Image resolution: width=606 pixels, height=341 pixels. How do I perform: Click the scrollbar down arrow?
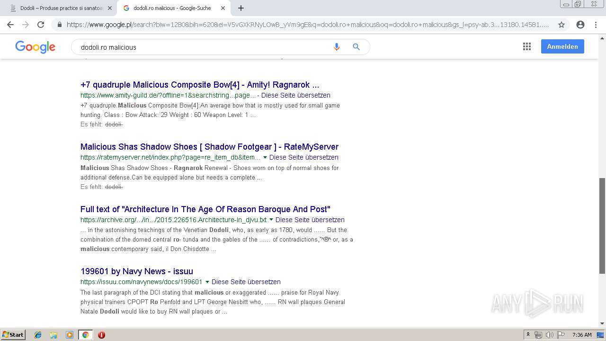click(x=602, y=323)
